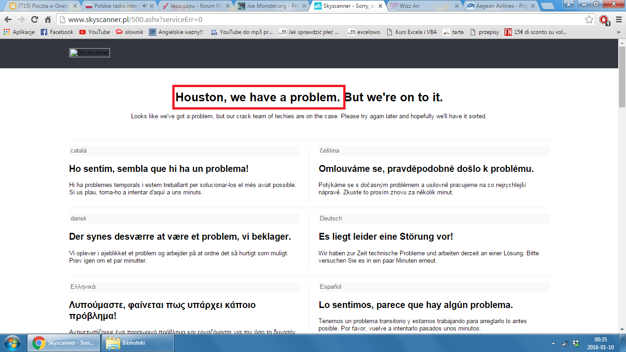Show hidden tray icons arrow
The width and height of the screenshot is (626, 352).
pyautogui.click(x=554, y=343)
